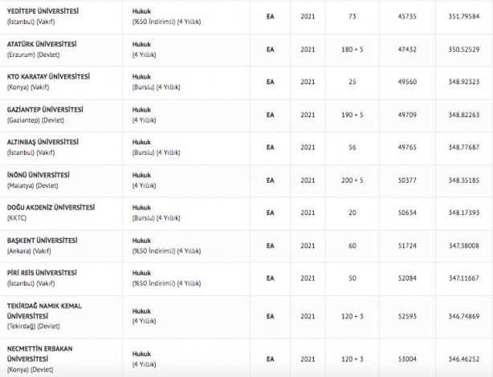Click Hukuk program in Atatürk row

pyautogui.click(x=141, y=43)
